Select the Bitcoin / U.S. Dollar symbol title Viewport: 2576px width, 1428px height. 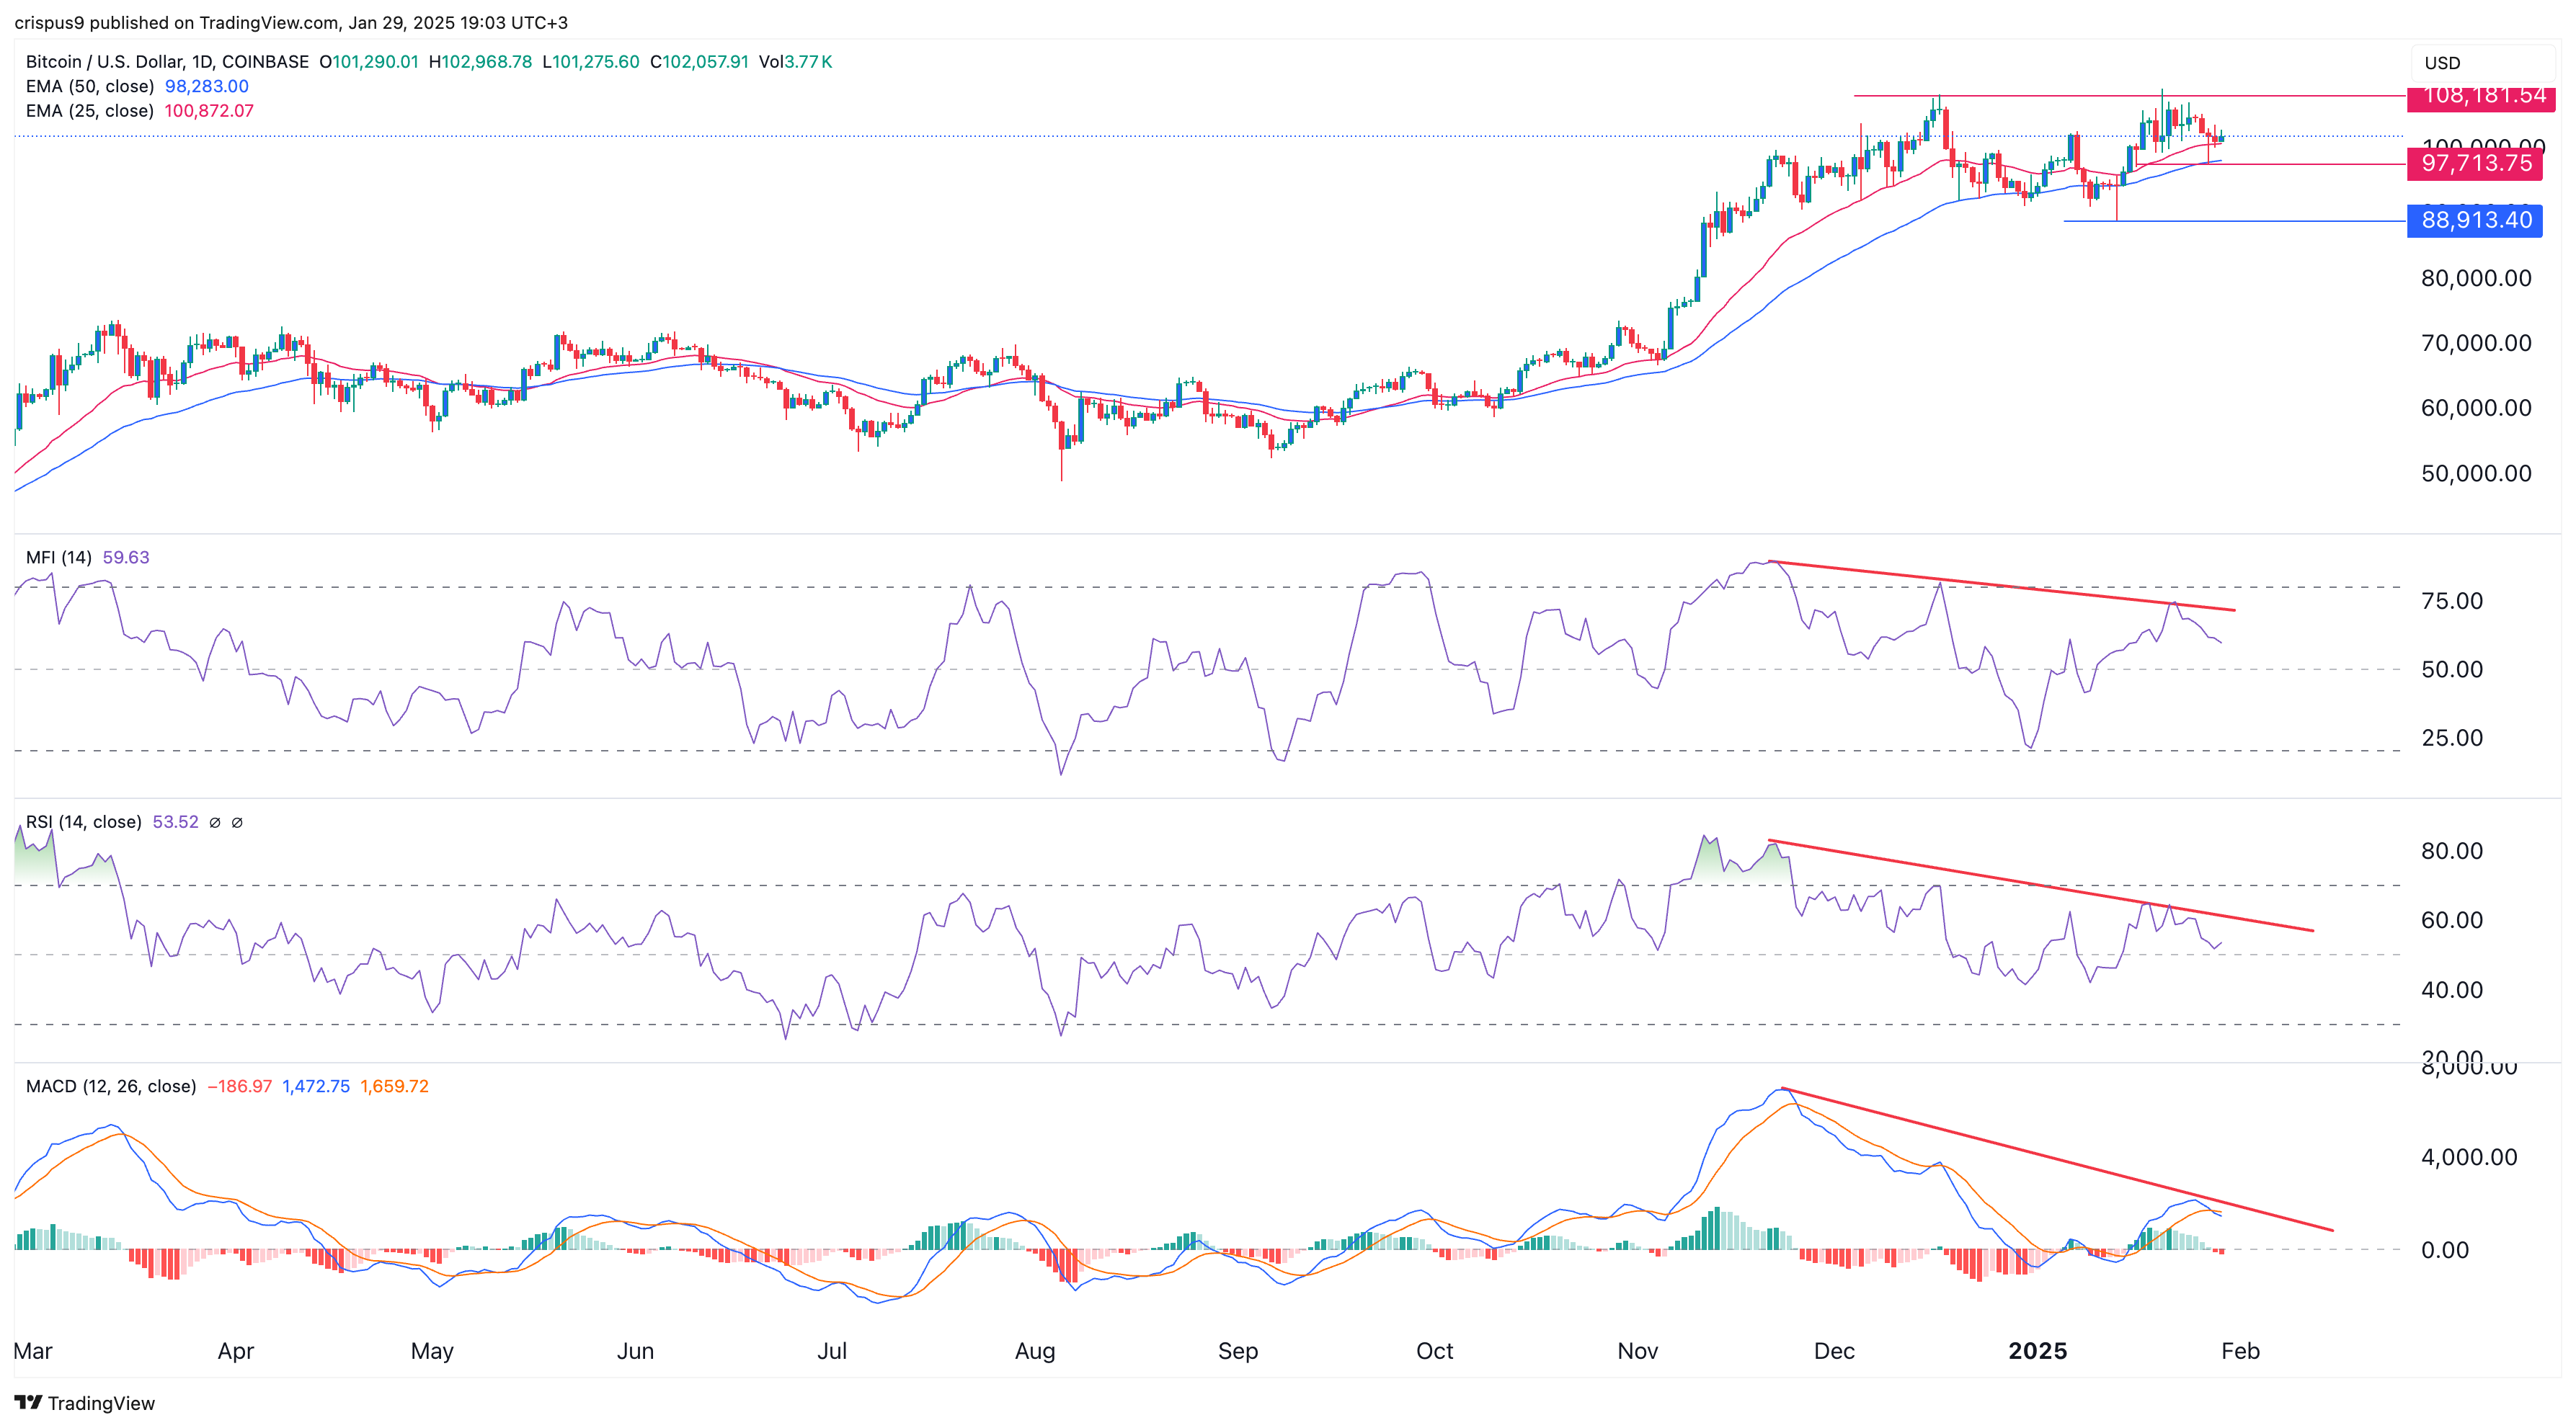pyautogui.click(x=167, y=62)
